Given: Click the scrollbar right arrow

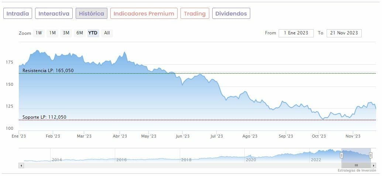Looking at the screenshot, I should [x=373, y=165].
